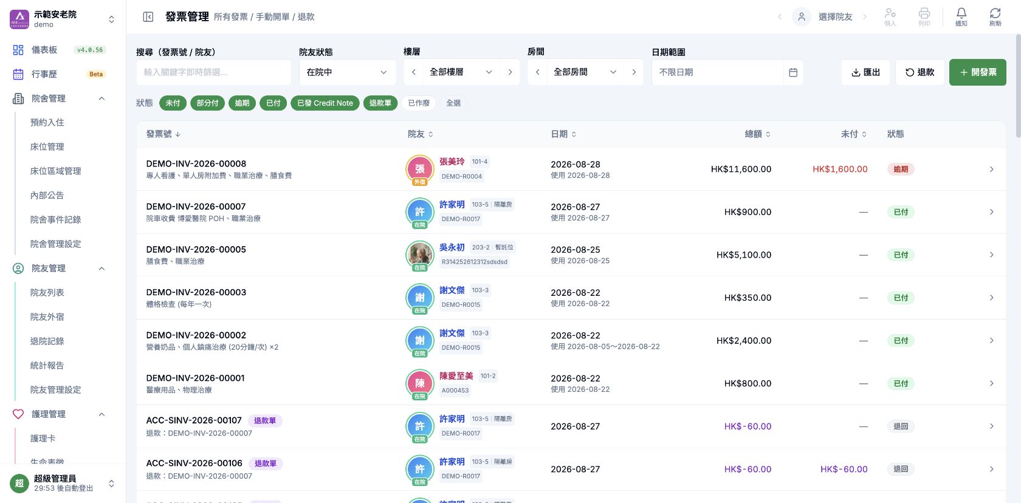Image resolution: width=1021 pixels, height=503 pixels.
Task: Go to previous room arrow
Action: point(538,72)
